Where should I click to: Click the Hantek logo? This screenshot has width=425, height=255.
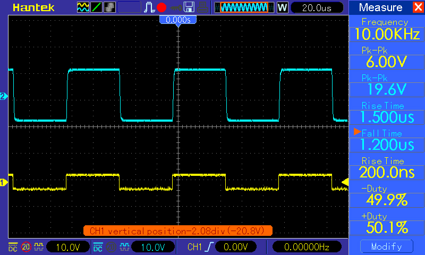click(x=33, y=7)
